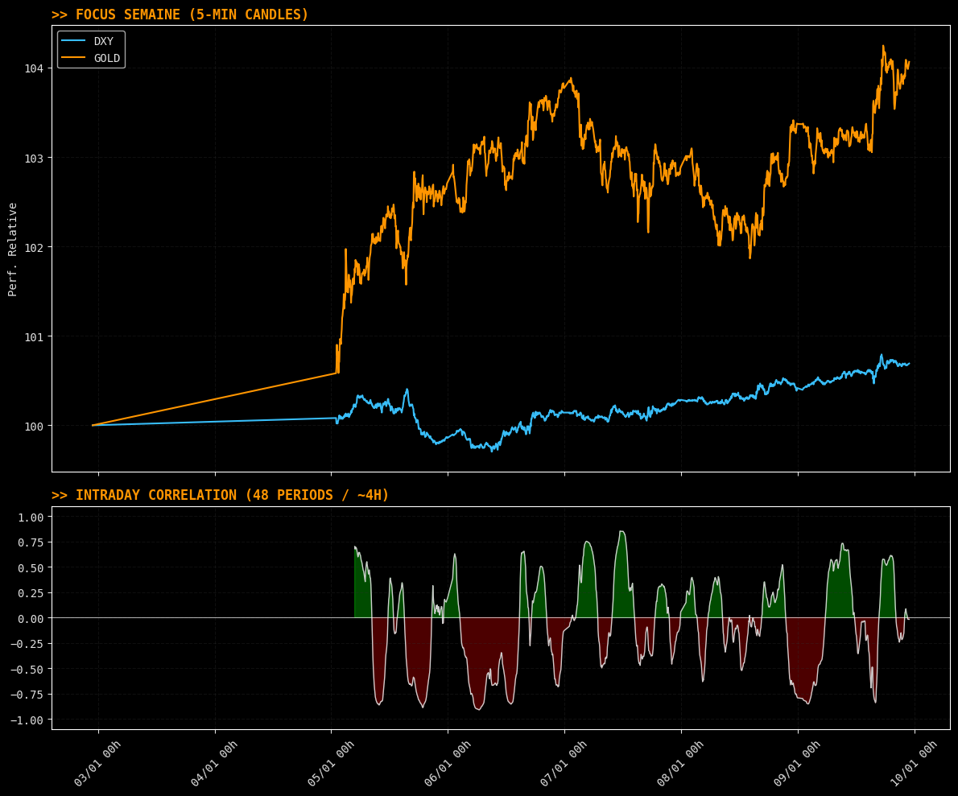Click the '06/01 00h' date label
958x796 pixels.
448,763
